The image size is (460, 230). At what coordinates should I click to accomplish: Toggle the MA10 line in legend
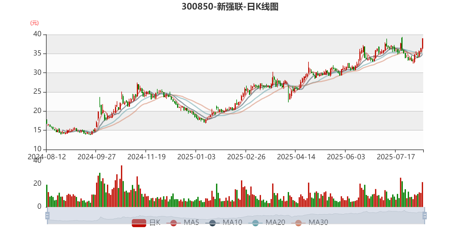click(x=224, y=223)
